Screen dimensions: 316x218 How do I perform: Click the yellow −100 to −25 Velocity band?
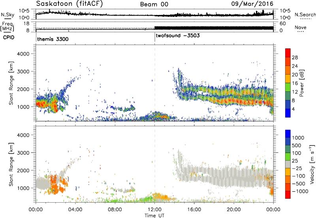coord(288,172)
